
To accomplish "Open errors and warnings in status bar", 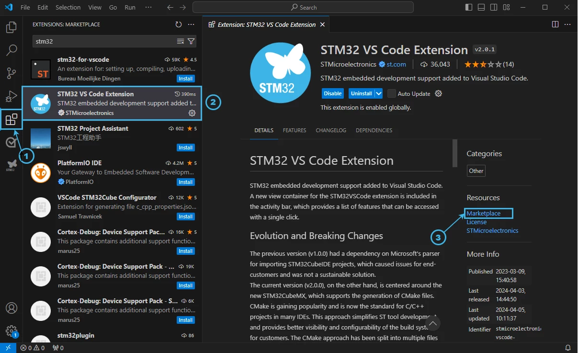I will pos(33,348).
